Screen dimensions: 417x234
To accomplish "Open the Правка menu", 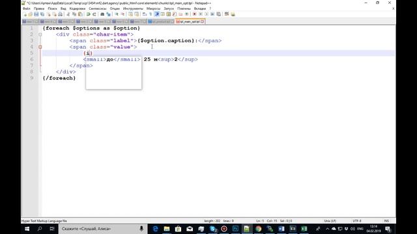I will pyautogui.click(x=39, y=8).
